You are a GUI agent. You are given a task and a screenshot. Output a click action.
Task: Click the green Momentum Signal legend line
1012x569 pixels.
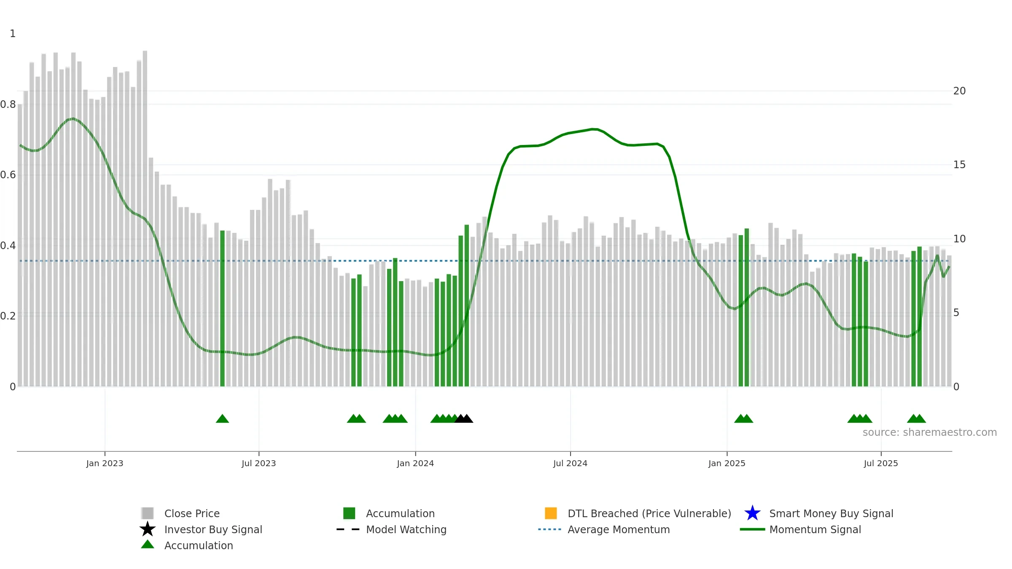[x=752, y=529]
